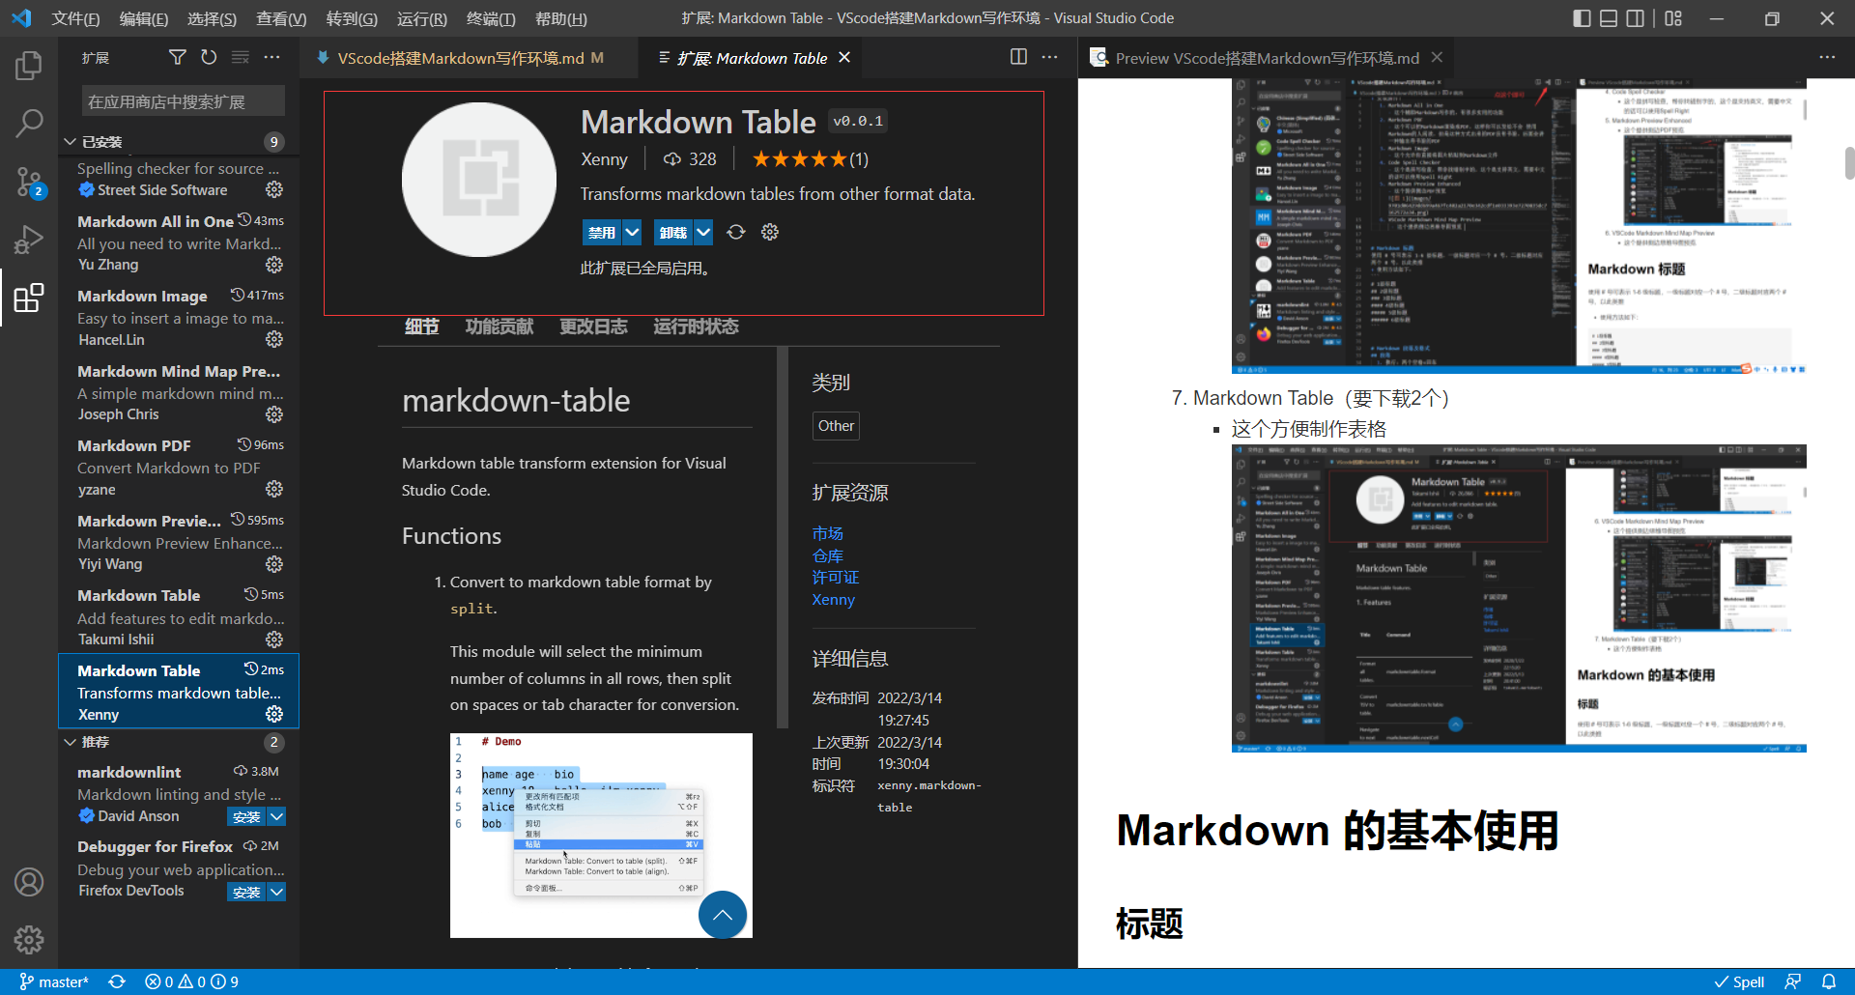Click the repository link under resources

[828, 555]
